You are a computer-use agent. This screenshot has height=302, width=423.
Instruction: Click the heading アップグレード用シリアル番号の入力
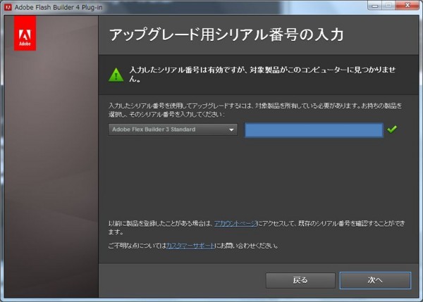(x=226, y=34)
